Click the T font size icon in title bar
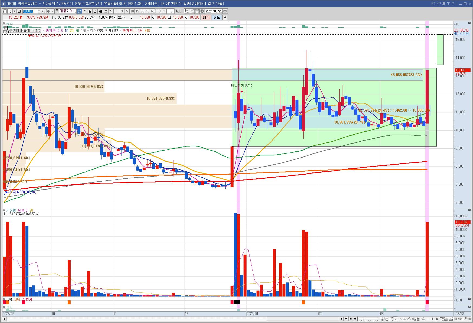473x323 pixels. (448, 4)
